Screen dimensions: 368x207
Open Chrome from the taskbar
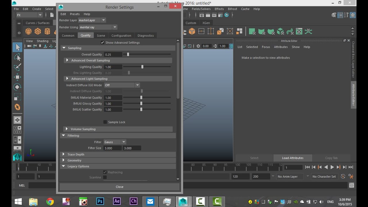[x=50, y=201]
